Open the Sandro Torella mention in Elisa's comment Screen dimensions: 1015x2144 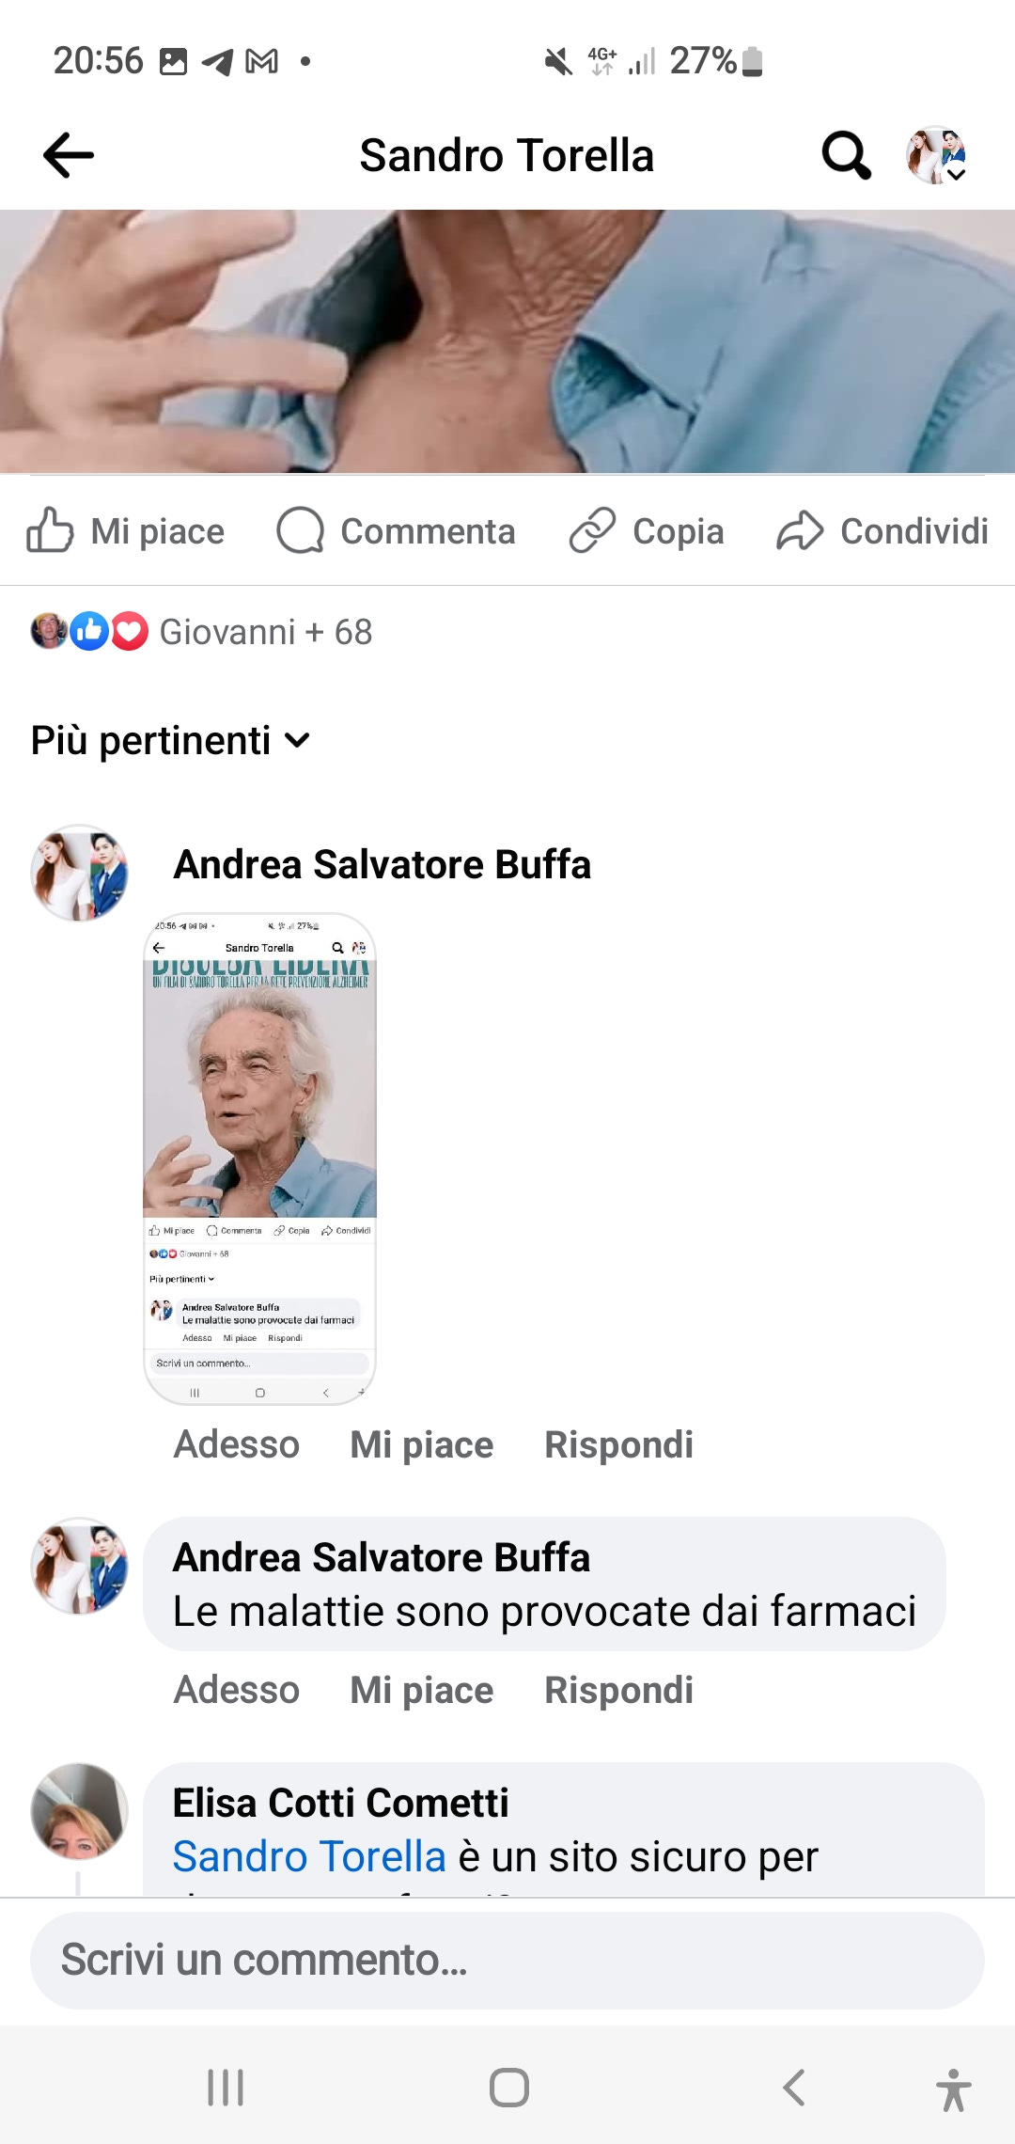point(309,1856)
